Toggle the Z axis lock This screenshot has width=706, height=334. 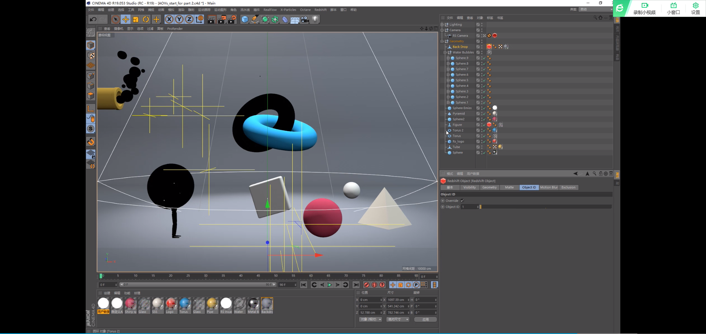[189, 19]
